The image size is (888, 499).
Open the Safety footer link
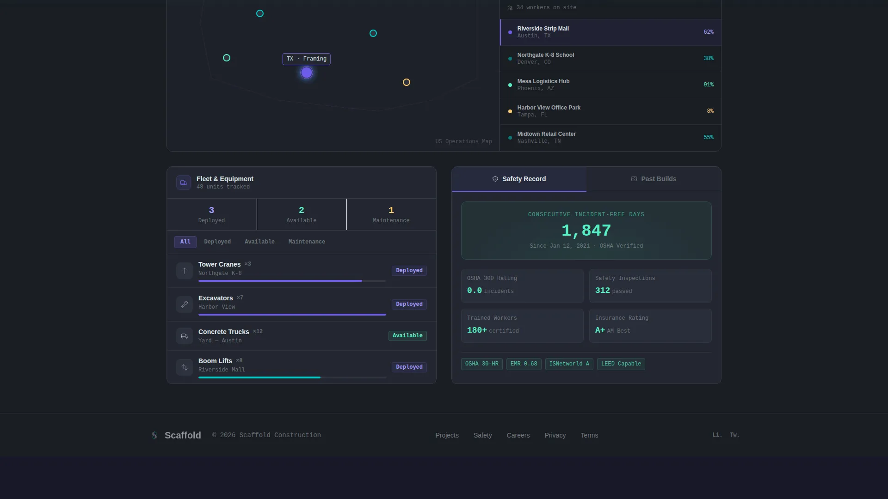(482, 435)
